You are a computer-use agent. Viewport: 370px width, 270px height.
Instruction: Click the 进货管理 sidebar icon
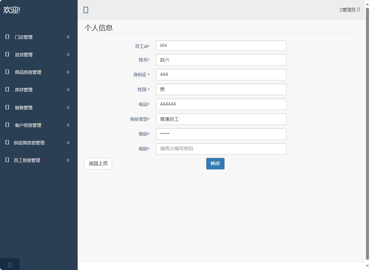(7, 55)
